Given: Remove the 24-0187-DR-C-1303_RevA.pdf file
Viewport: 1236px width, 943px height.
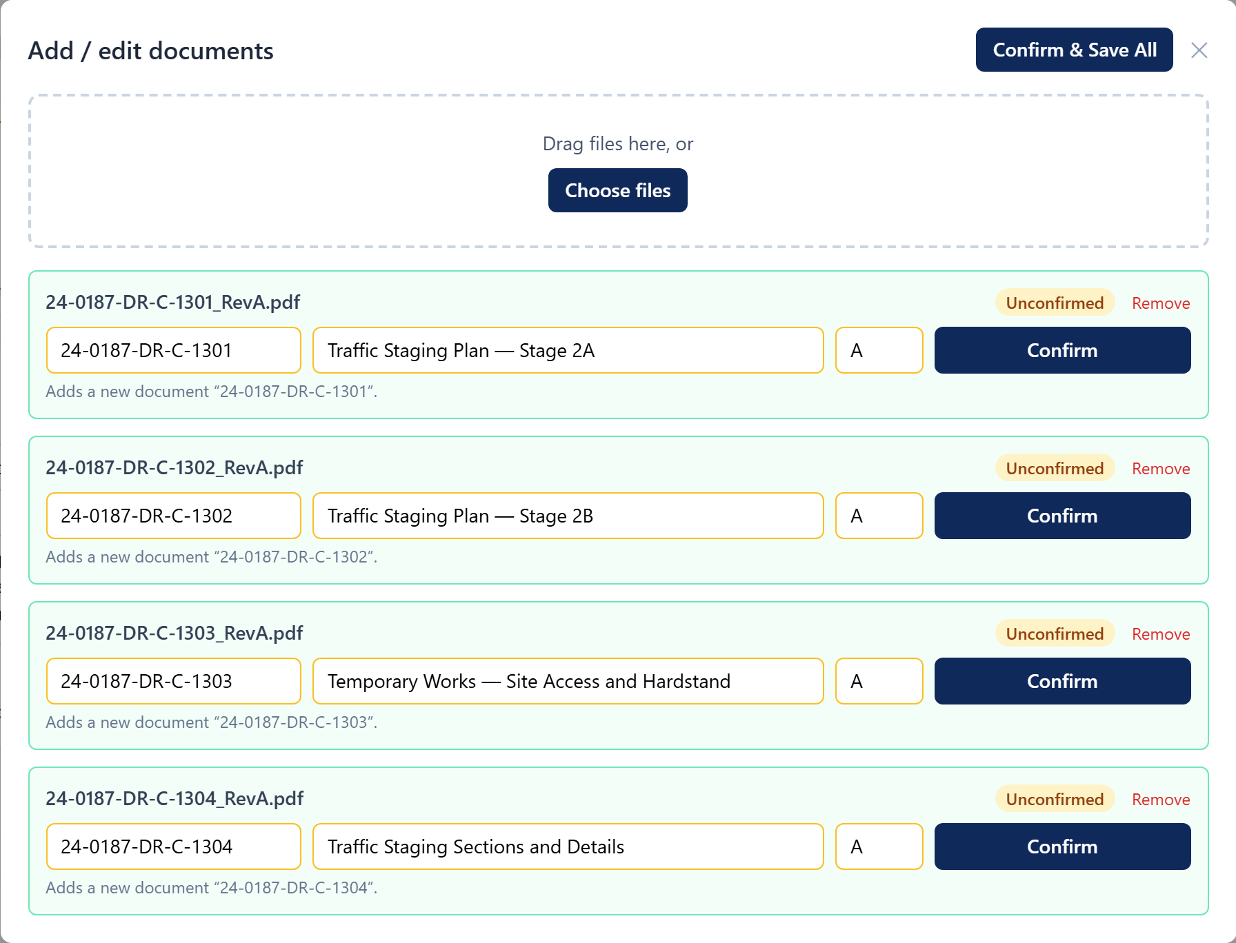Looking at the screenshot, I should 1161,634.
